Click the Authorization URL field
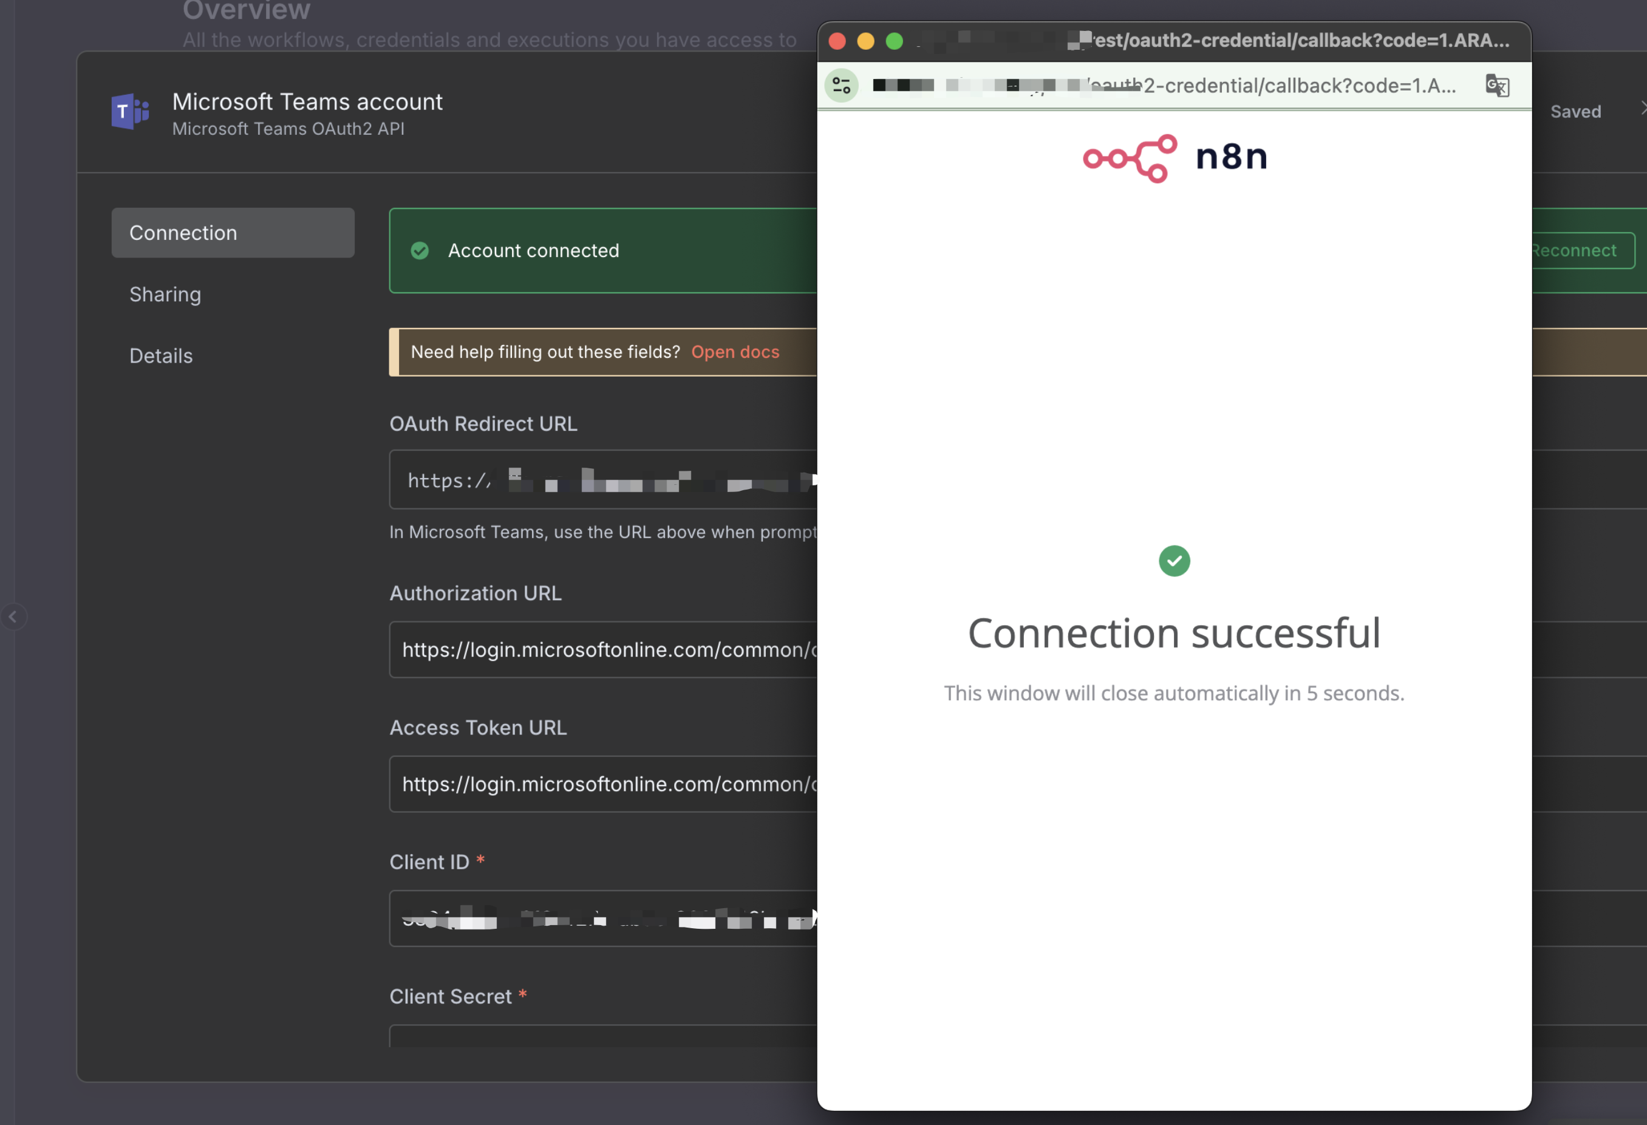1647x1125 pixels. (x=603, y=649)
